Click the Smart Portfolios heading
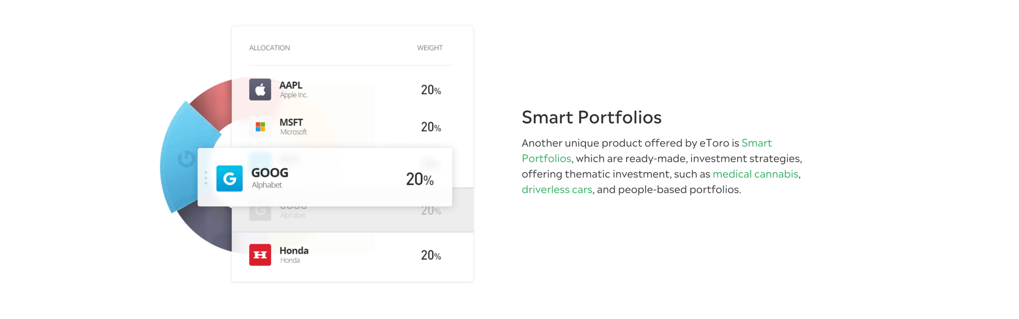This screenshot has height=319, width=1019. click(x=592, y=117)
